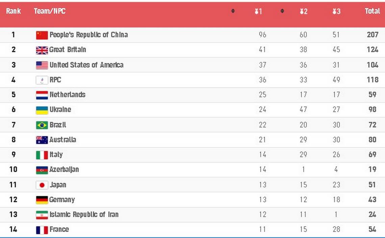Click the Total column header
Image resolution: width=385 pixels, height=238 pixels.
click(372, 11)
